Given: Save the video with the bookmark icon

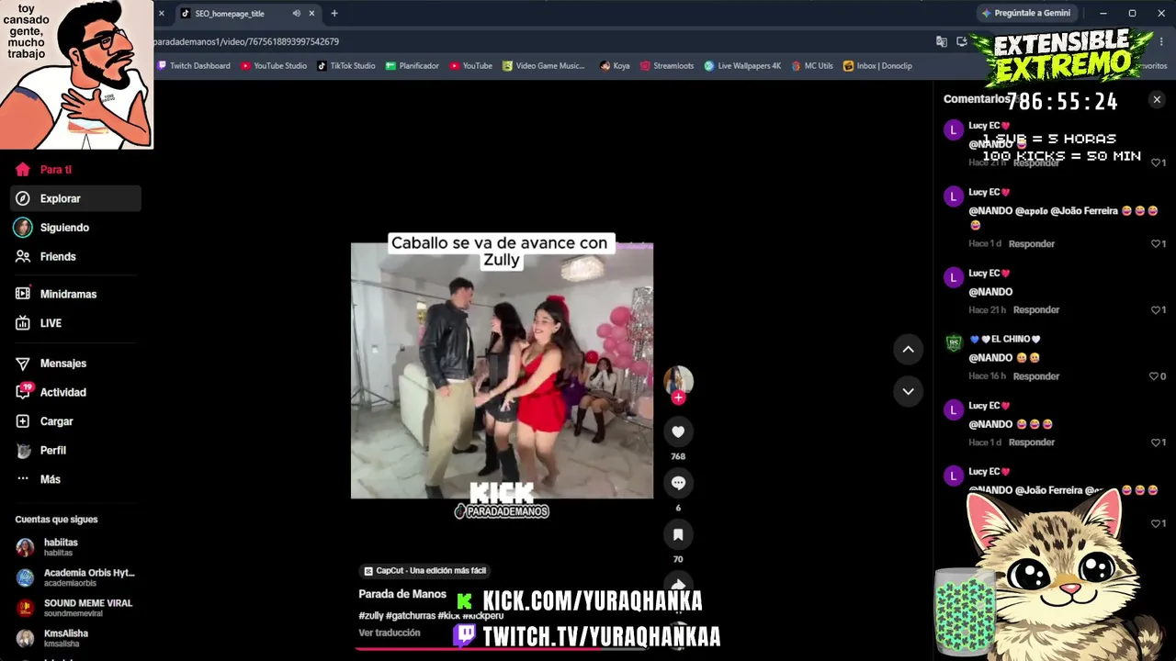Looking at the screenshot, I should [x=678, y=534].
